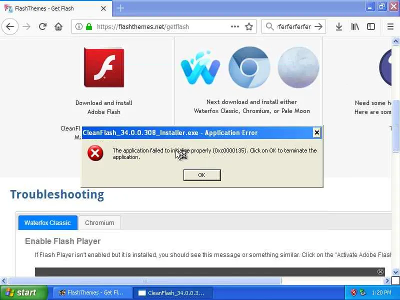This screenshot has height=300, width=400.
Task: Select the FlashThemes - Get Flash tab
Action: pos(56,8)
